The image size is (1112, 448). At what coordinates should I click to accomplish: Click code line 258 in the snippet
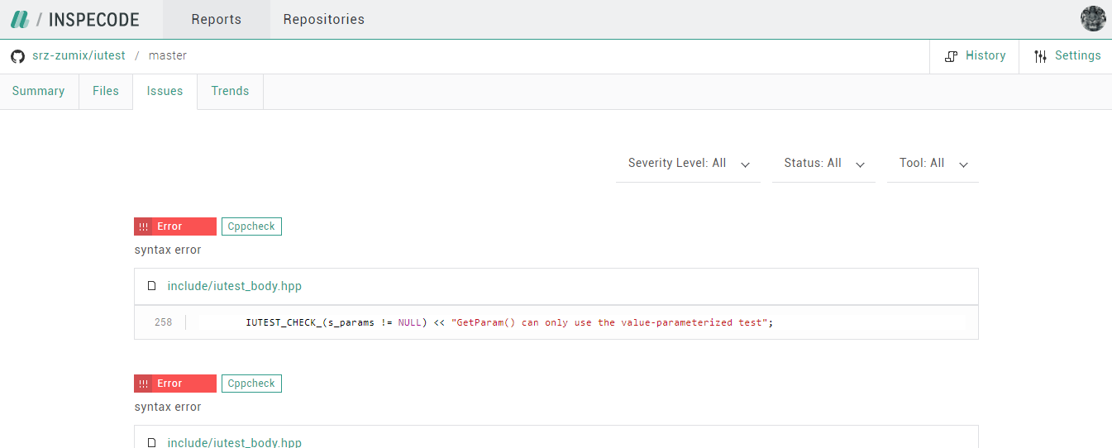click(x=508, y=322)
